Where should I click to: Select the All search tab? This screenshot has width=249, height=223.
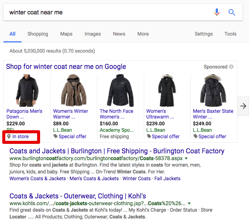tap(12, 34)
